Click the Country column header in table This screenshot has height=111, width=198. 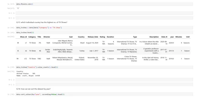click(x=81, y=37)
